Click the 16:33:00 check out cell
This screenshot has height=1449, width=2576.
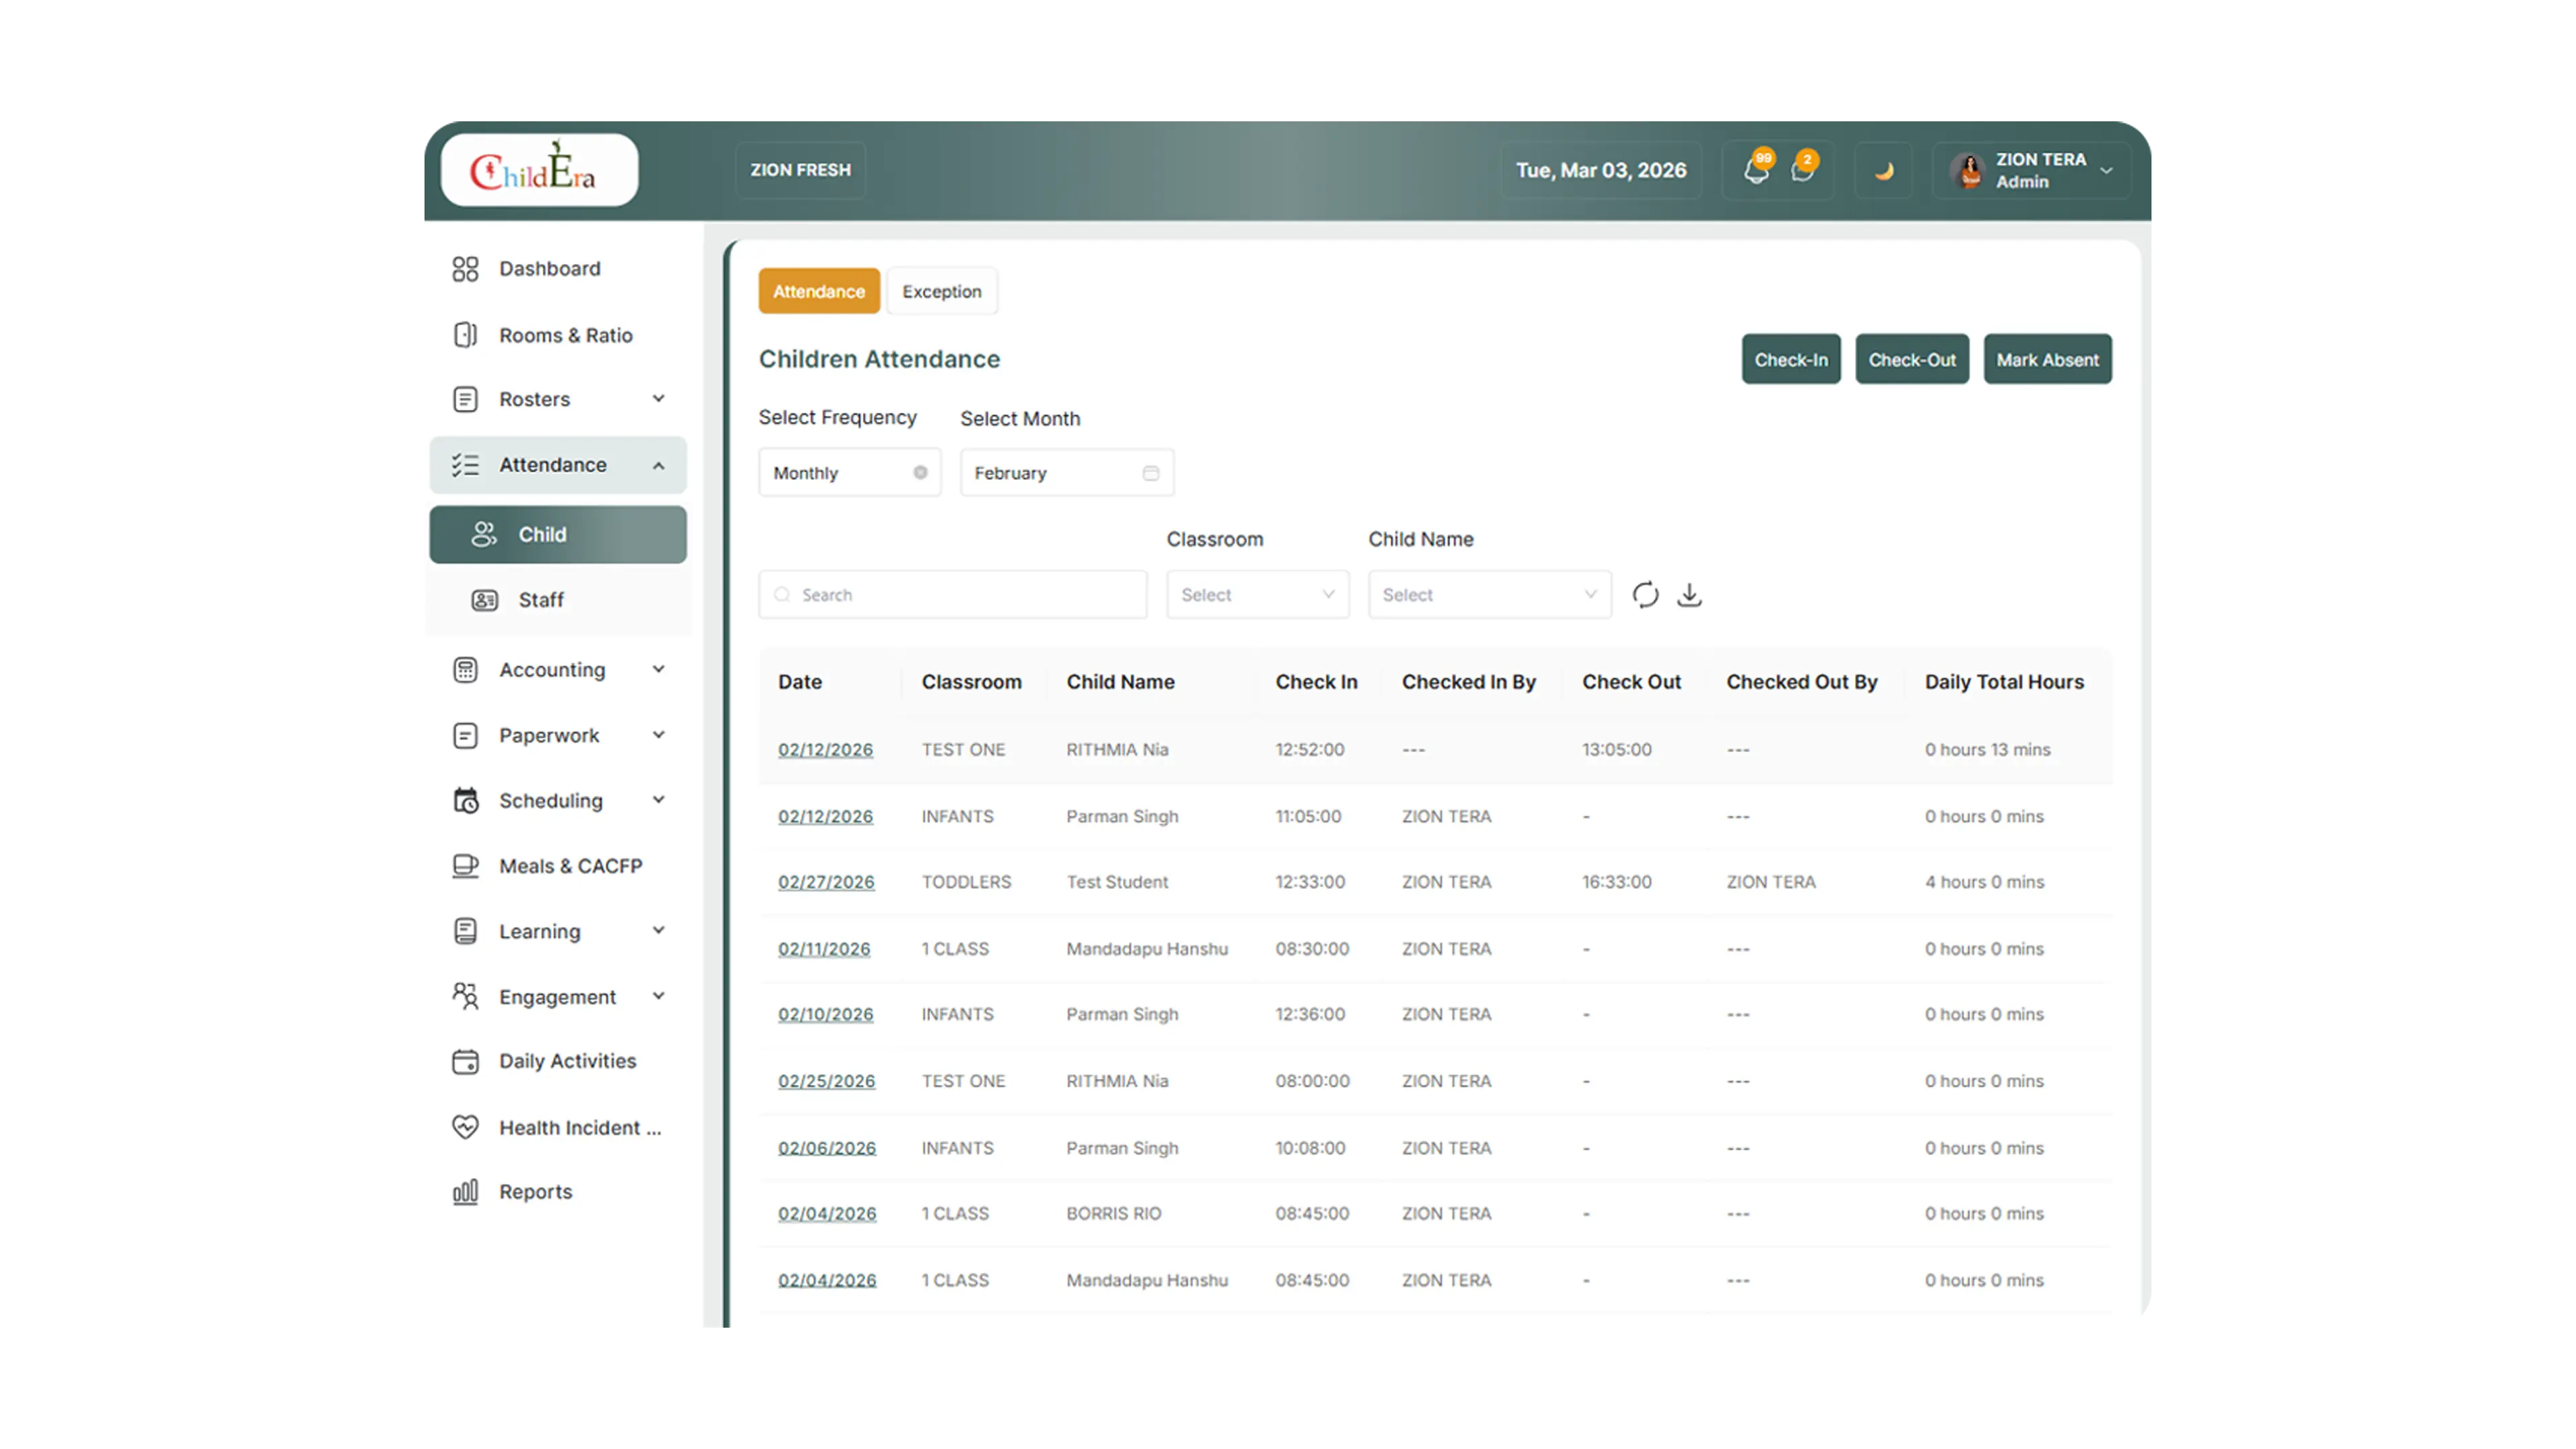pos(1617,882)
